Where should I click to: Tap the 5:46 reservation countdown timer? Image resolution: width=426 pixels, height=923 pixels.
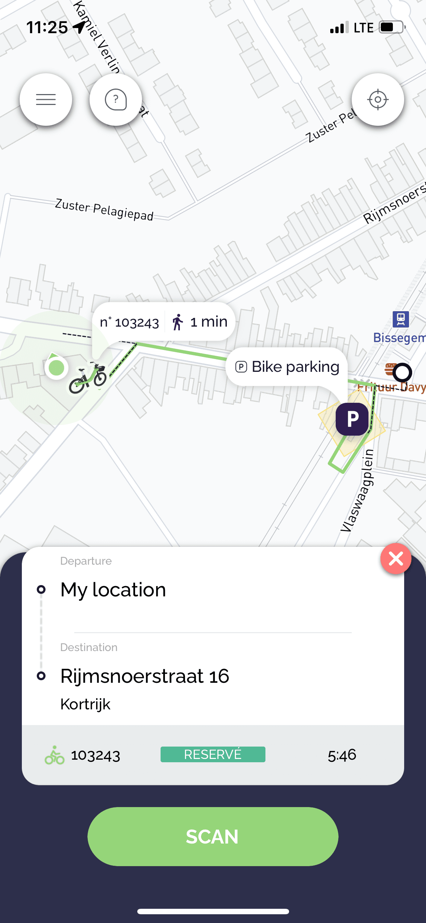coord(342,755)
